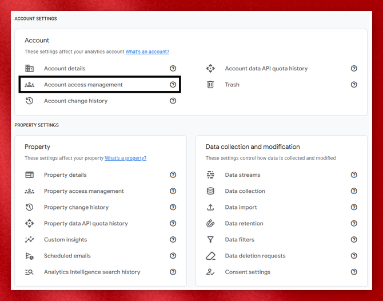
Task: Click the Trash bin icon
Action: tap(210, 85)
